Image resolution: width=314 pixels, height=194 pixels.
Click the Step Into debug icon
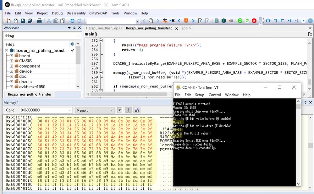(x=275, y=21)
